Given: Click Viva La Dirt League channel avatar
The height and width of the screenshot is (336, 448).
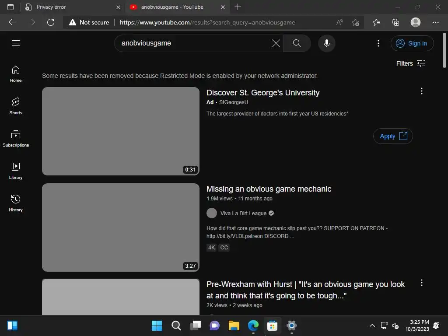Looking at the screenshot, I should (212, 213).
